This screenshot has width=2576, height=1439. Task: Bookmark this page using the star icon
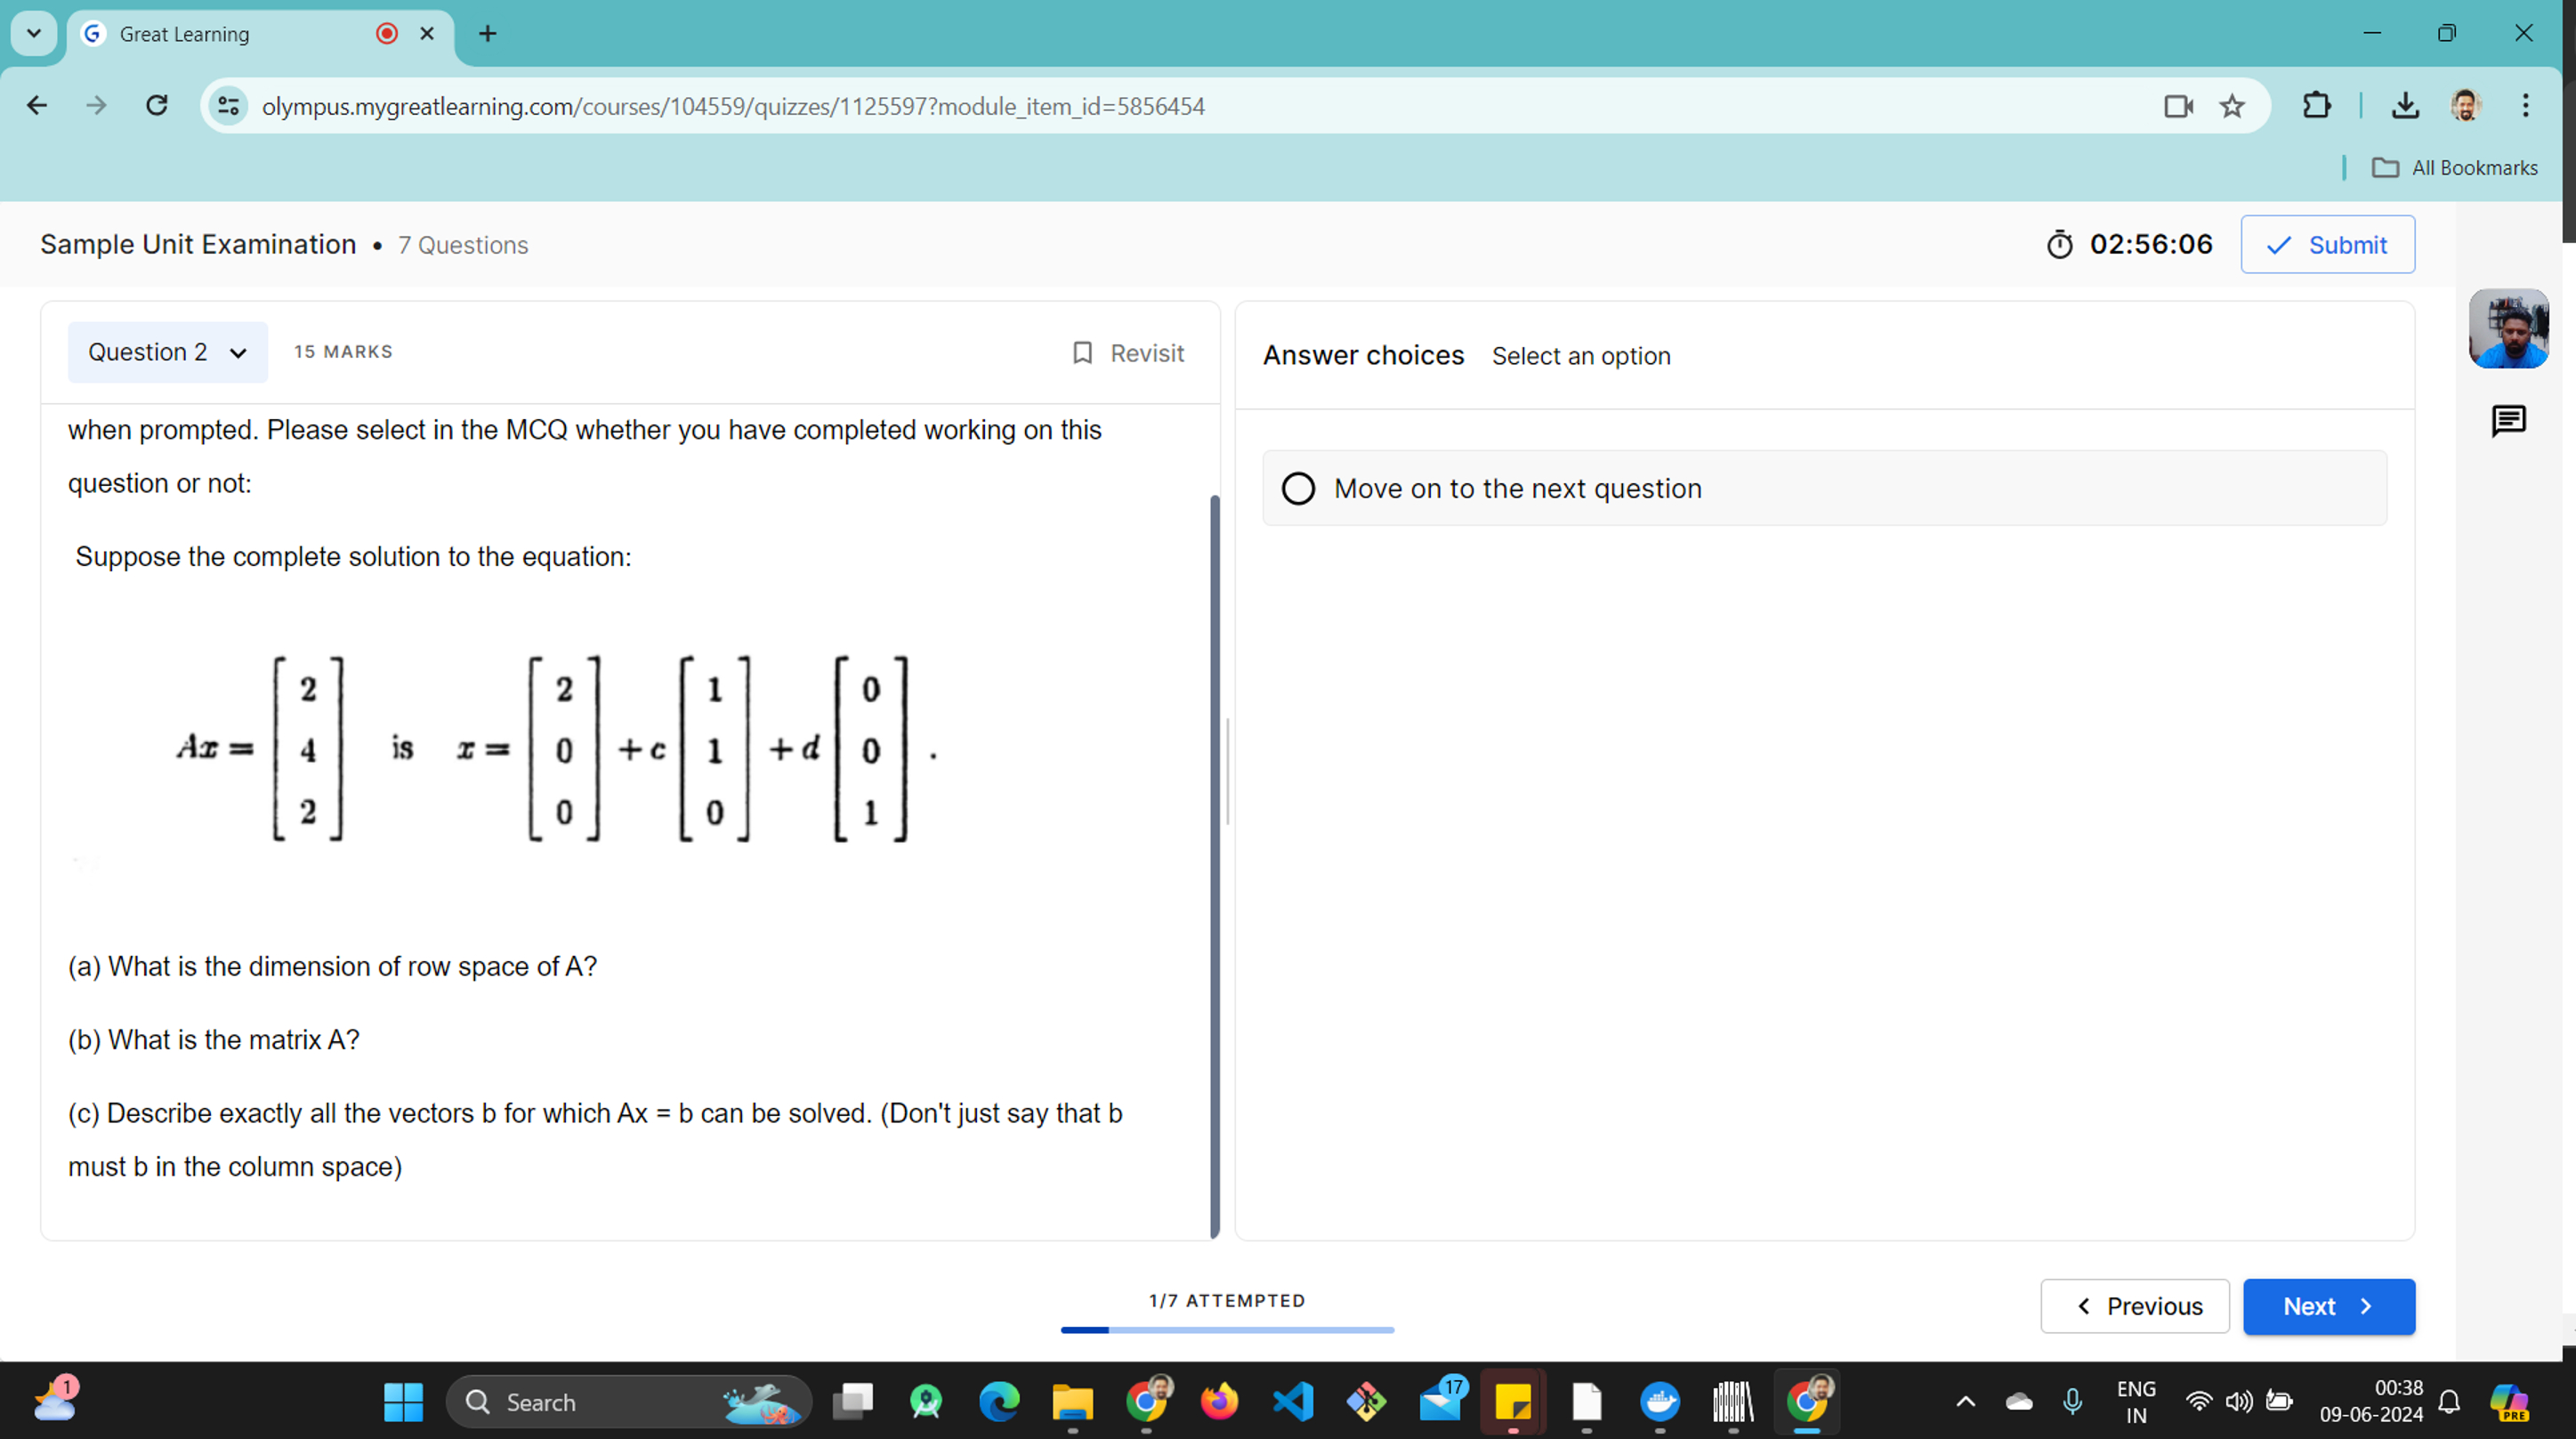point(2231,106)
